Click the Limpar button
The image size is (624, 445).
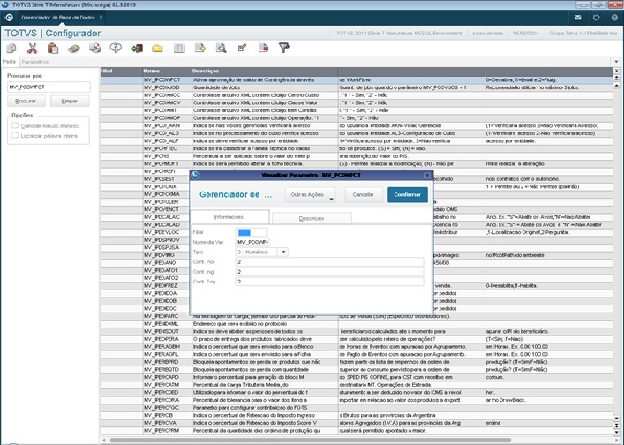point(70,102)
